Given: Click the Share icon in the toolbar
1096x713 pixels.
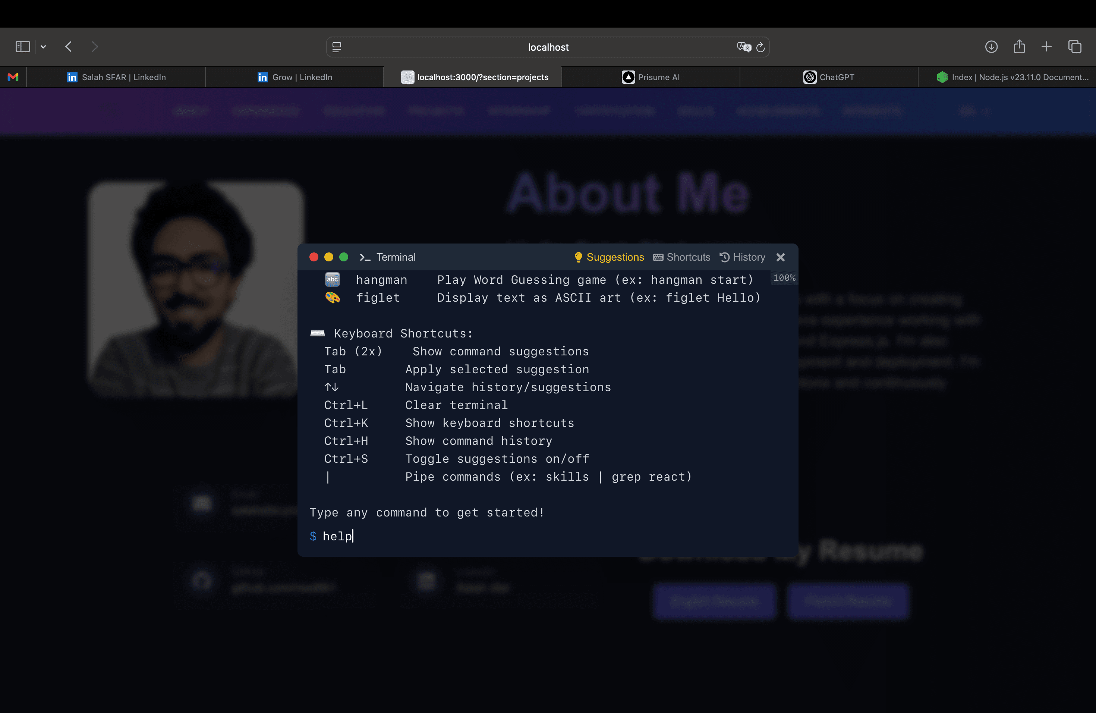Looking at the screenshot, I should point(1019,47).
